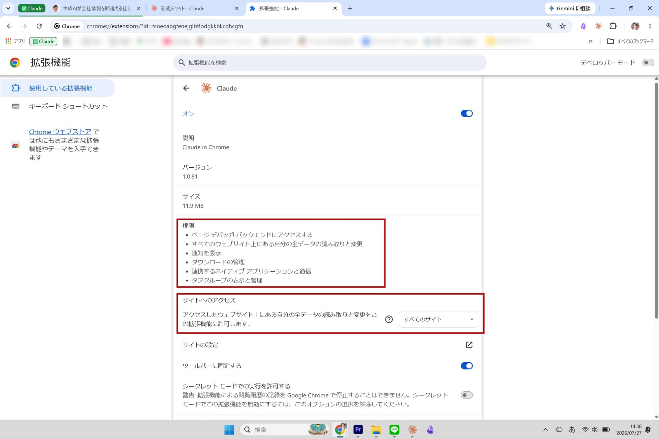Open the profile avatar menu
659x439 pixels.
(635, 26)
